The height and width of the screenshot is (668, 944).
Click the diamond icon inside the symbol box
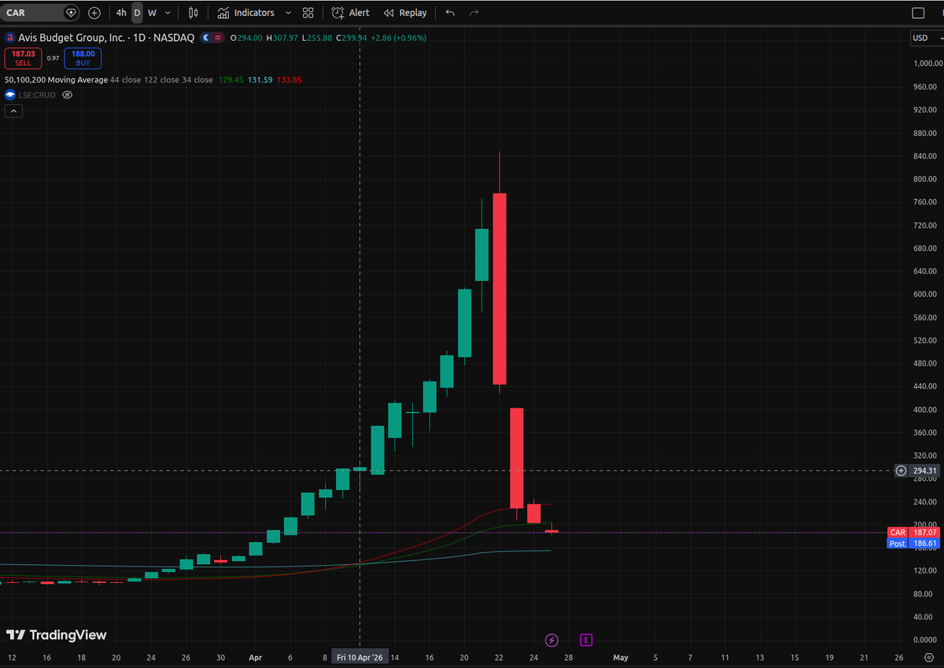point(71,13)
